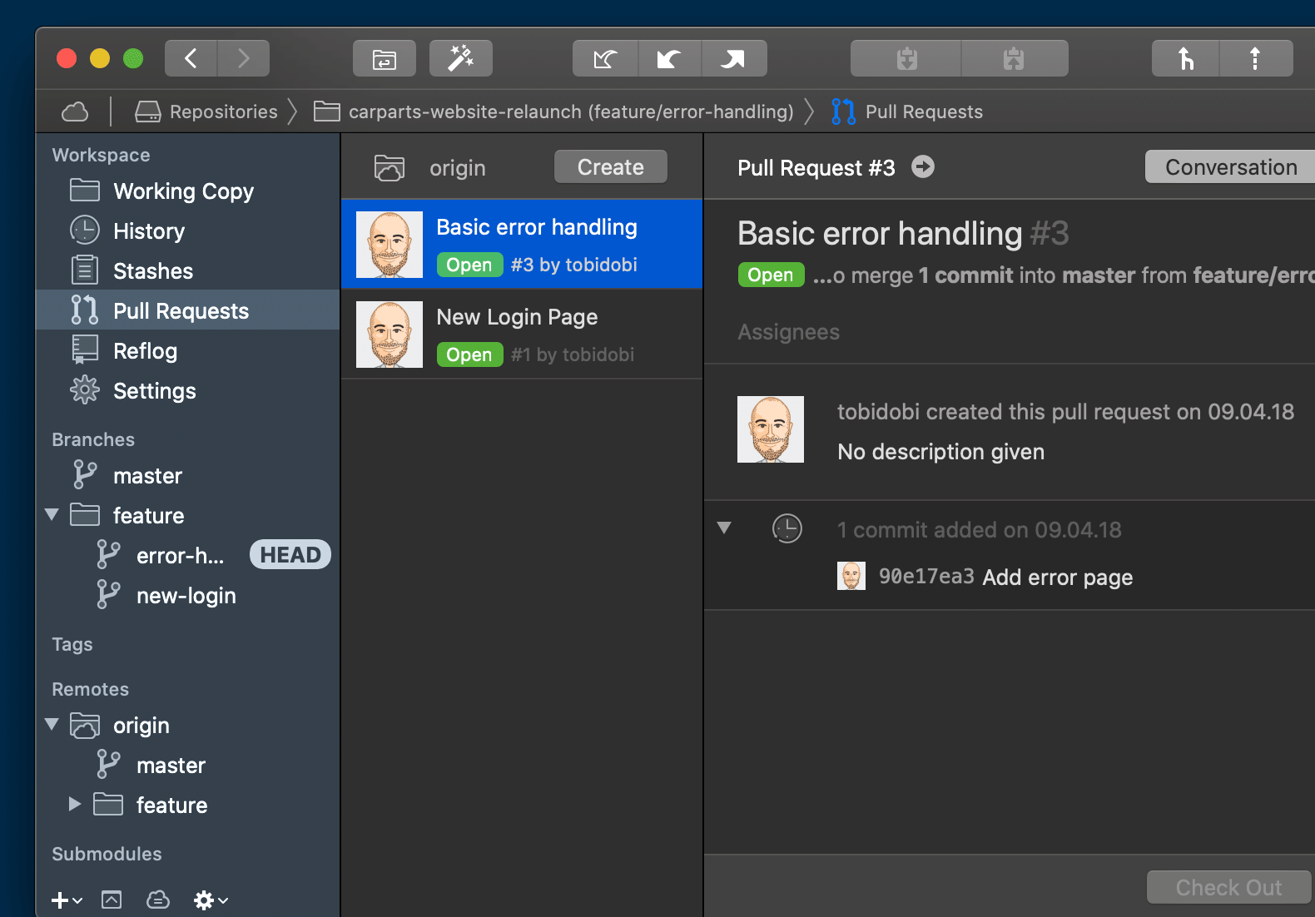Switch to the Conversation tab
Image resolution: width=1315 pixels, height=917 pixels.
(x=1229, y=167)
